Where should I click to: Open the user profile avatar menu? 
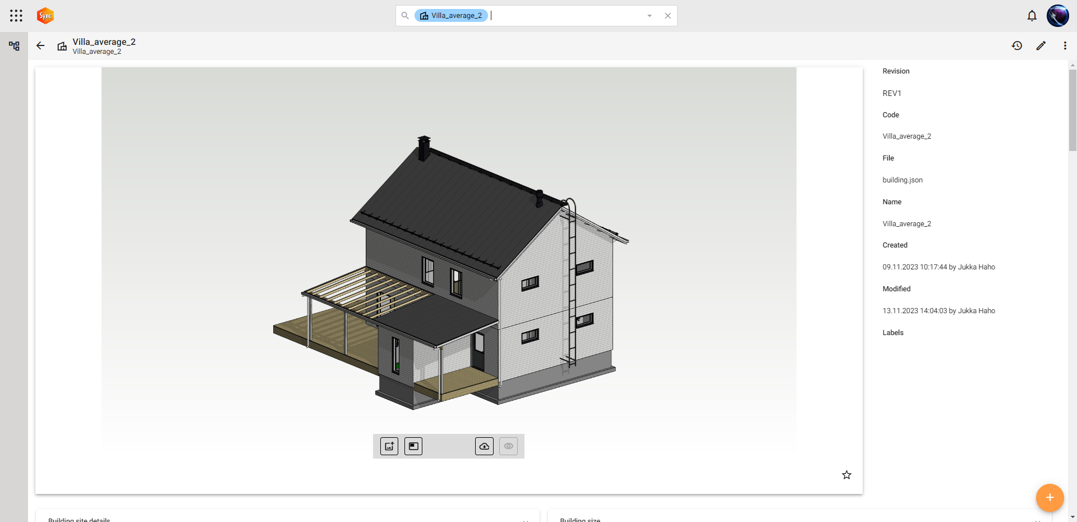(x=1057, y=16)
